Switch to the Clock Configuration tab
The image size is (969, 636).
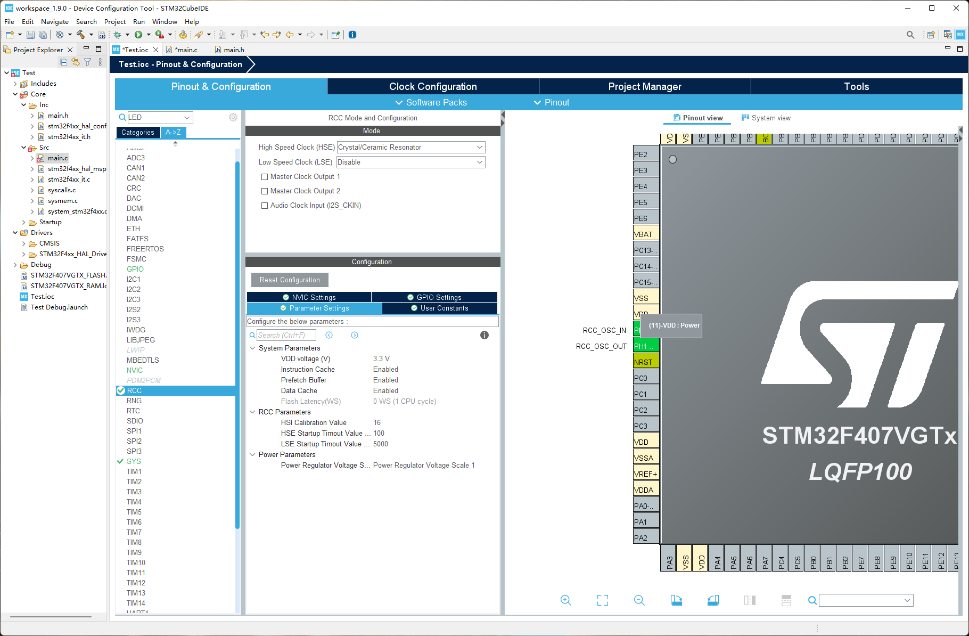click(433, 86)
